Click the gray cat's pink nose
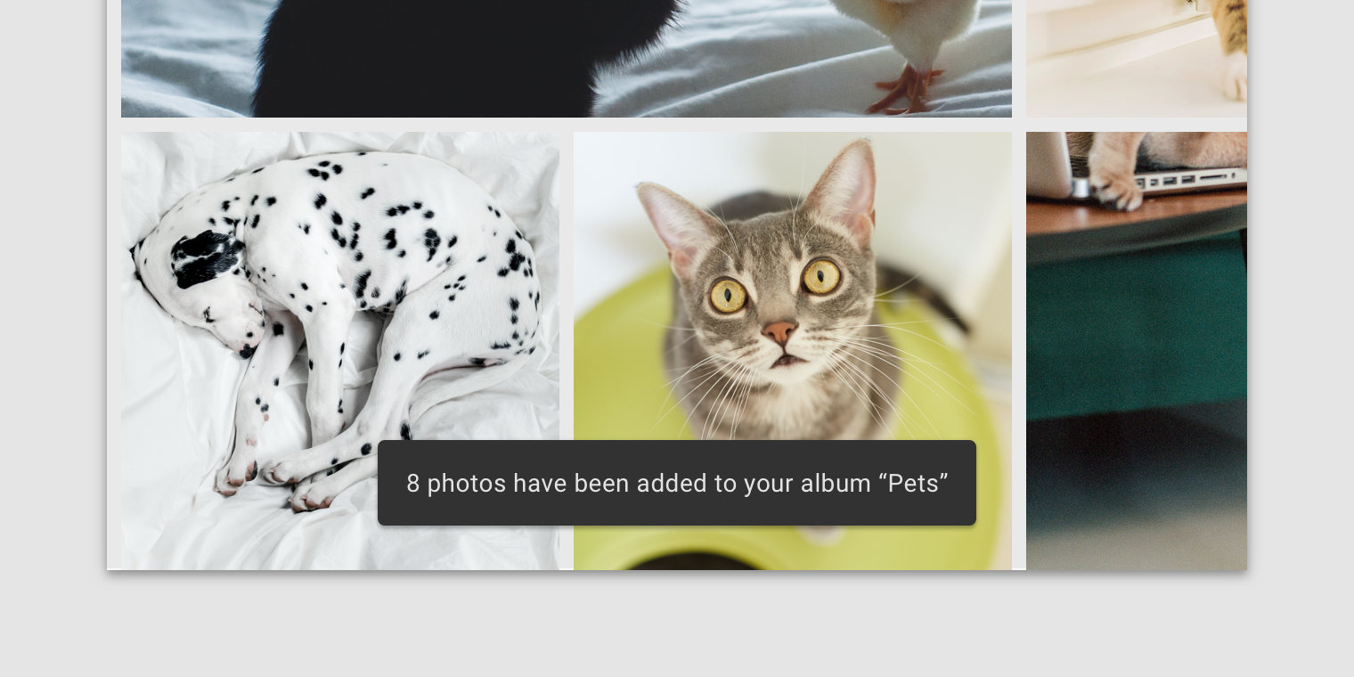Viewport: 1354px width, 677px height. pyautogui.click(x=779, y=333)
